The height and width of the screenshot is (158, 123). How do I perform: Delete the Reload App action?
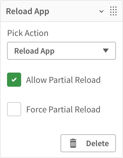pos(88,143)
